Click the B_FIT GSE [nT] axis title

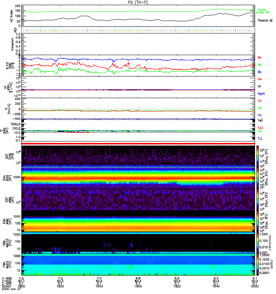pyautogui.click(x=10, y=66)
